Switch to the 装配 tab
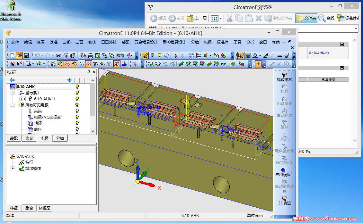The height and width of the screenshot is (223, 363). tap(14, 138)
